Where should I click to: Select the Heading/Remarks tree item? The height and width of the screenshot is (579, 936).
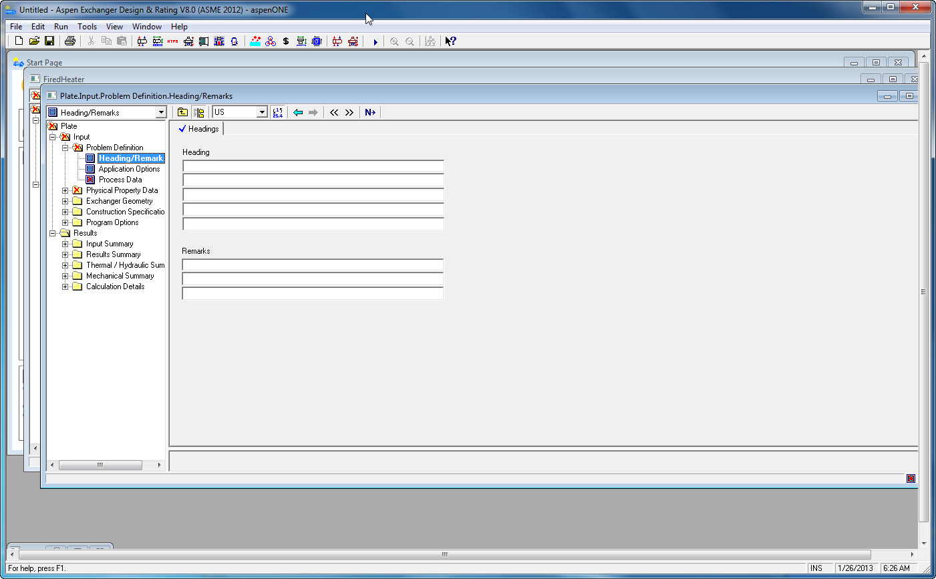(x=131, y=158)
